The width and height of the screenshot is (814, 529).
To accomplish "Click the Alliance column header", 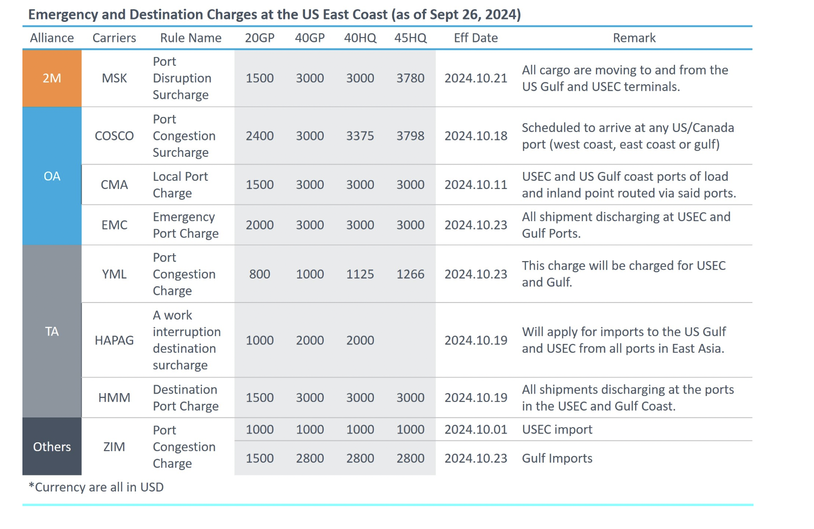I will click(x=52, y=38).
